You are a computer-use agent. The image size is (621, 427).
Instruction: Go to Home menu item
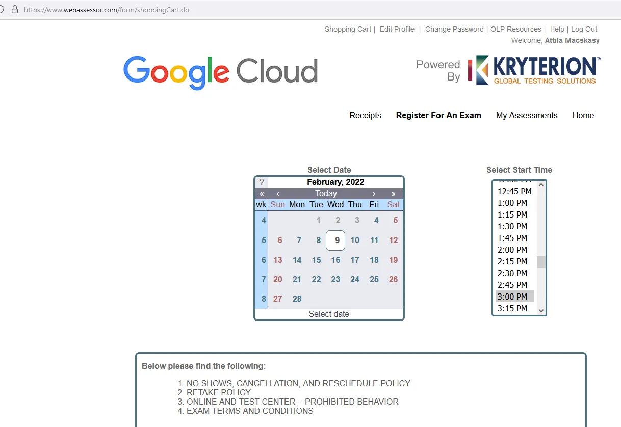pyautogui.click(x=583, y=115)
